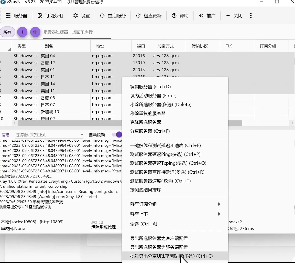Switch to the 所有 group tab
This screenshot has height=263, width=295.
point(8,32)
